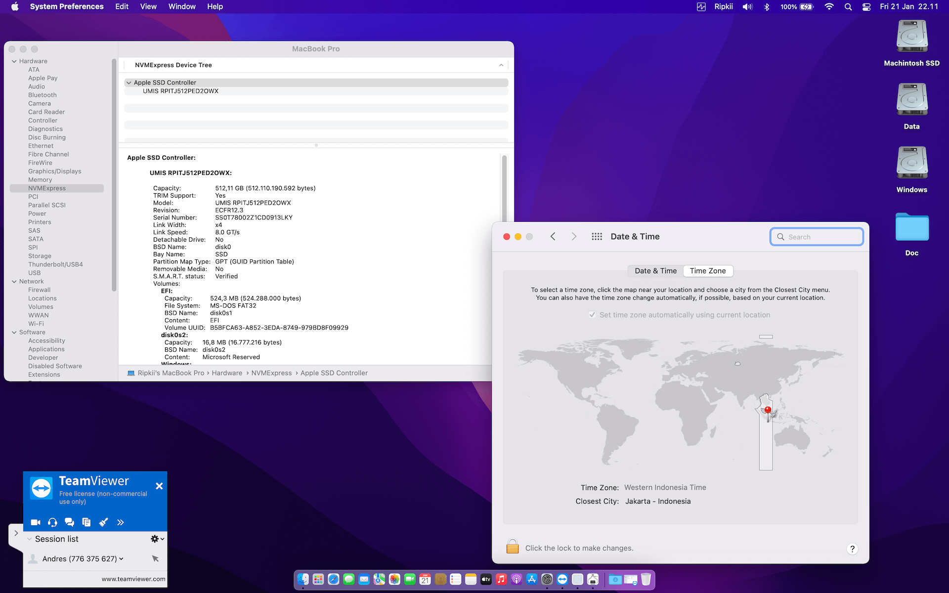Click the Bluetooth icon in menu bar

click(767, 7)
